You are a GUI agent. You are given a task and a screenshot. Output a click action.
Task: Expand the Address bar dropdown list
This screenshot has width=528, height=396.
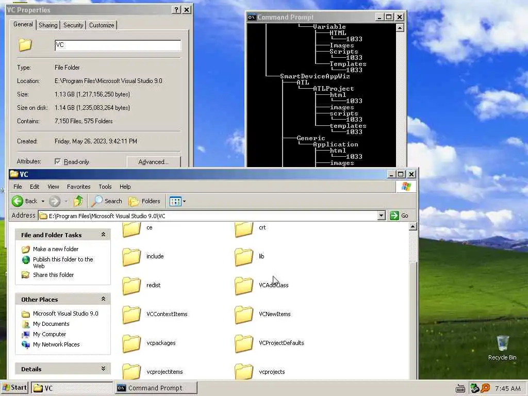point(381,216)
